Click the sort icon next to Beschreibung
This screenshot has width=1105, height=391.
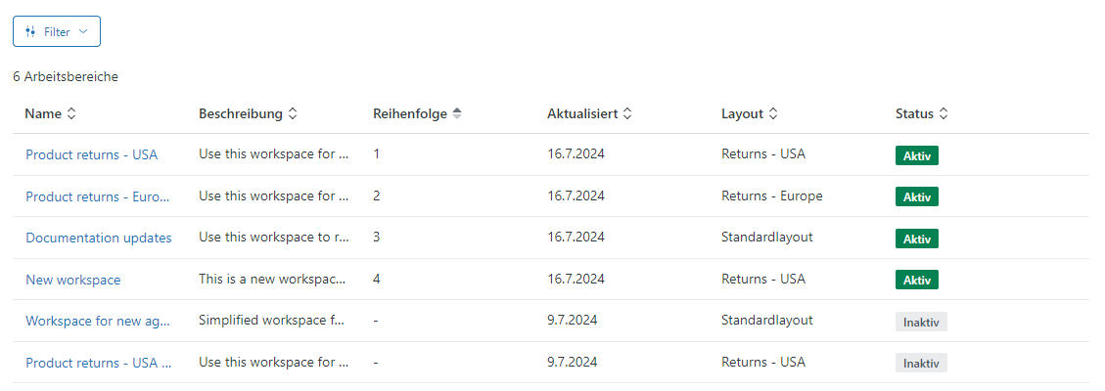click(x=293, y=114)
